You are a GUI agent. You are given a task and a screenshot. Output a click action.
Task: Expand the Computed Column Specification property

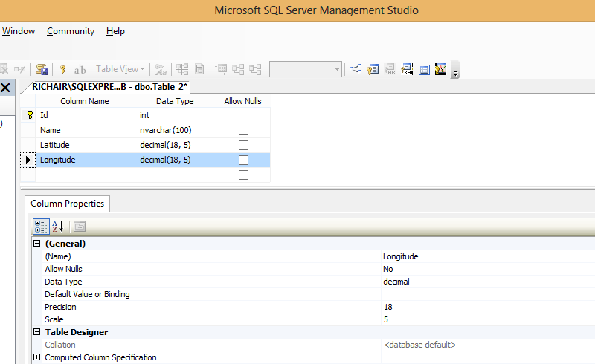[x=37, y=357]
